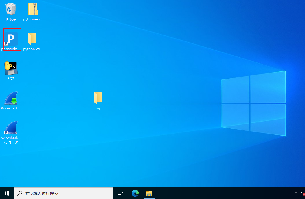This screenshot has height=199, width=305.
Task: Select the wp folder on desktop
Action: click(98, 98)
